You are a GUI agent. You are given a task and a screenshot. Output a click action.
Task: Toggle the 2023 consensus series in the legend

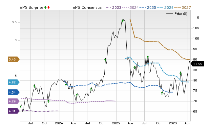[113, 8]
